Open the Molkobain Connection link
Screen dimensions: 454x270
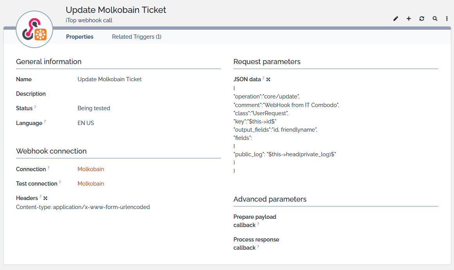point(91,169)
